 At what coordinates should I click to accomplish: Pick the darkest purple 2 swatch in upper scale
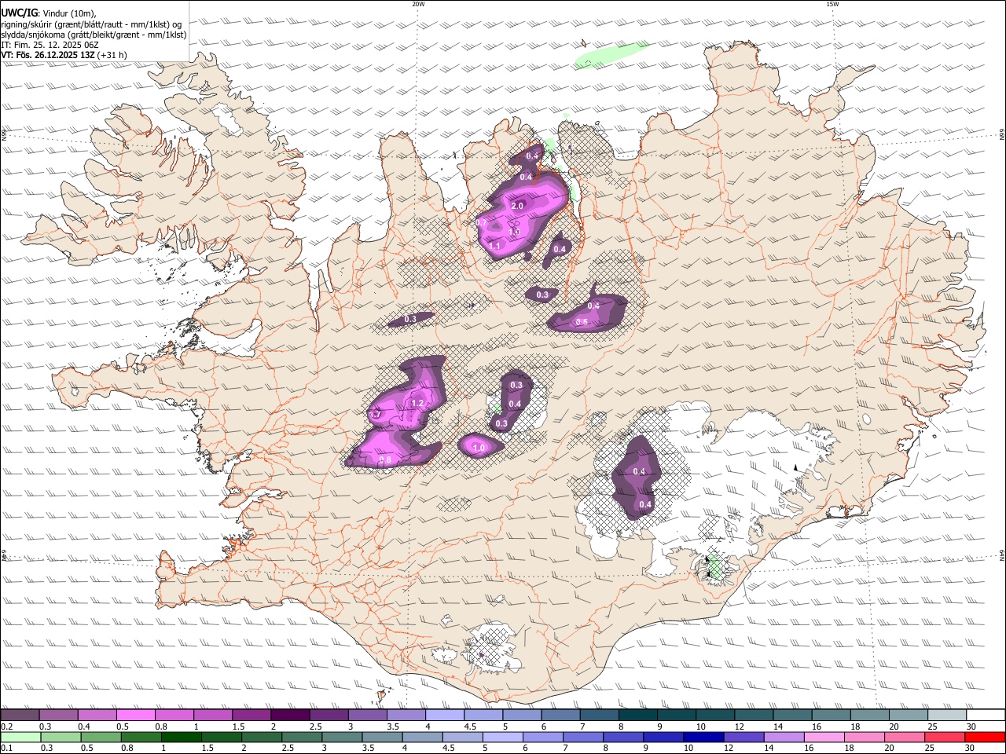(x=290, y=715)
